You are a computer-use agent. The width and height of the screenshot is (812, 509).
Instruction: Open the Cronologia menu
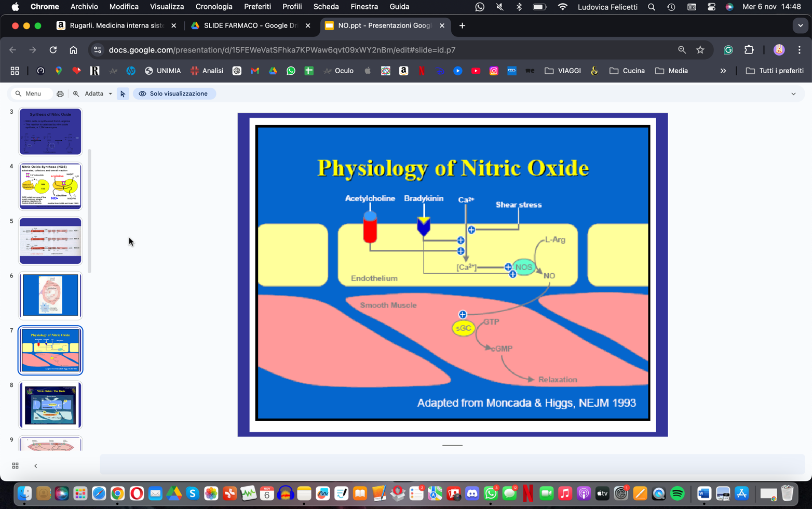tap(214, 7)
